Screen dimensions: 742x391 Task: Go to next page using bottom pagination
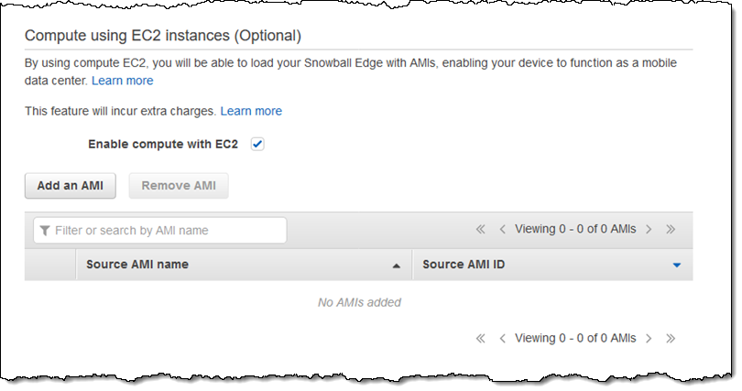[x=649, y=338]
